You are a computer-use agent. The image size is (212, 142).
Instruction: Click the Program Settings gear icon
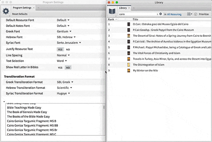coord(6,11)
